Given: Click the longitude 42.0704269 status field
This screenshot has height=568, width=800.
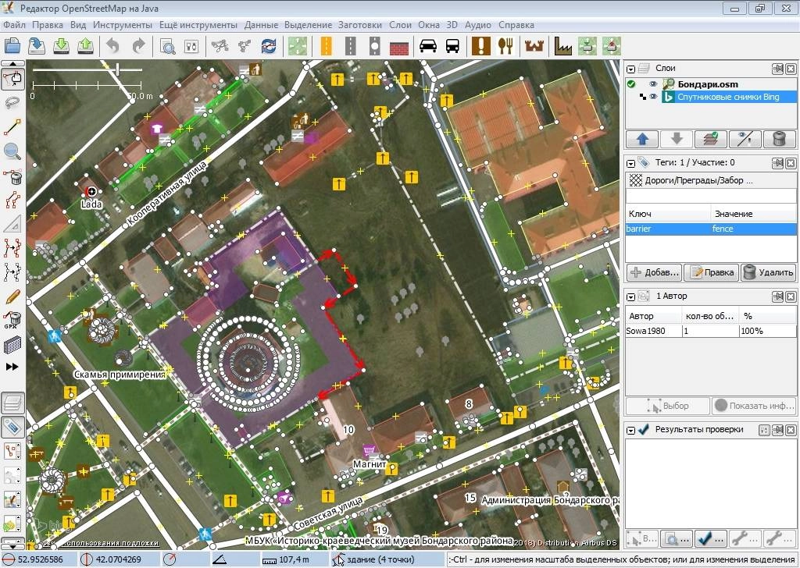Looking at the screenshot, I should (x=119, y=559).
